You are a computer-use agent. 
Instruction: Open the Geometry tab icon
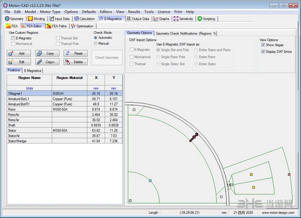[x=7, y=19]
